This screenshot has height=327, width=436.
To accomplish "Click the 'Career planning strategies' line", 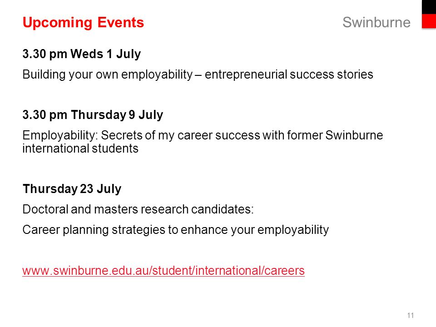I will pyautogui.click(x=175, y=230).
